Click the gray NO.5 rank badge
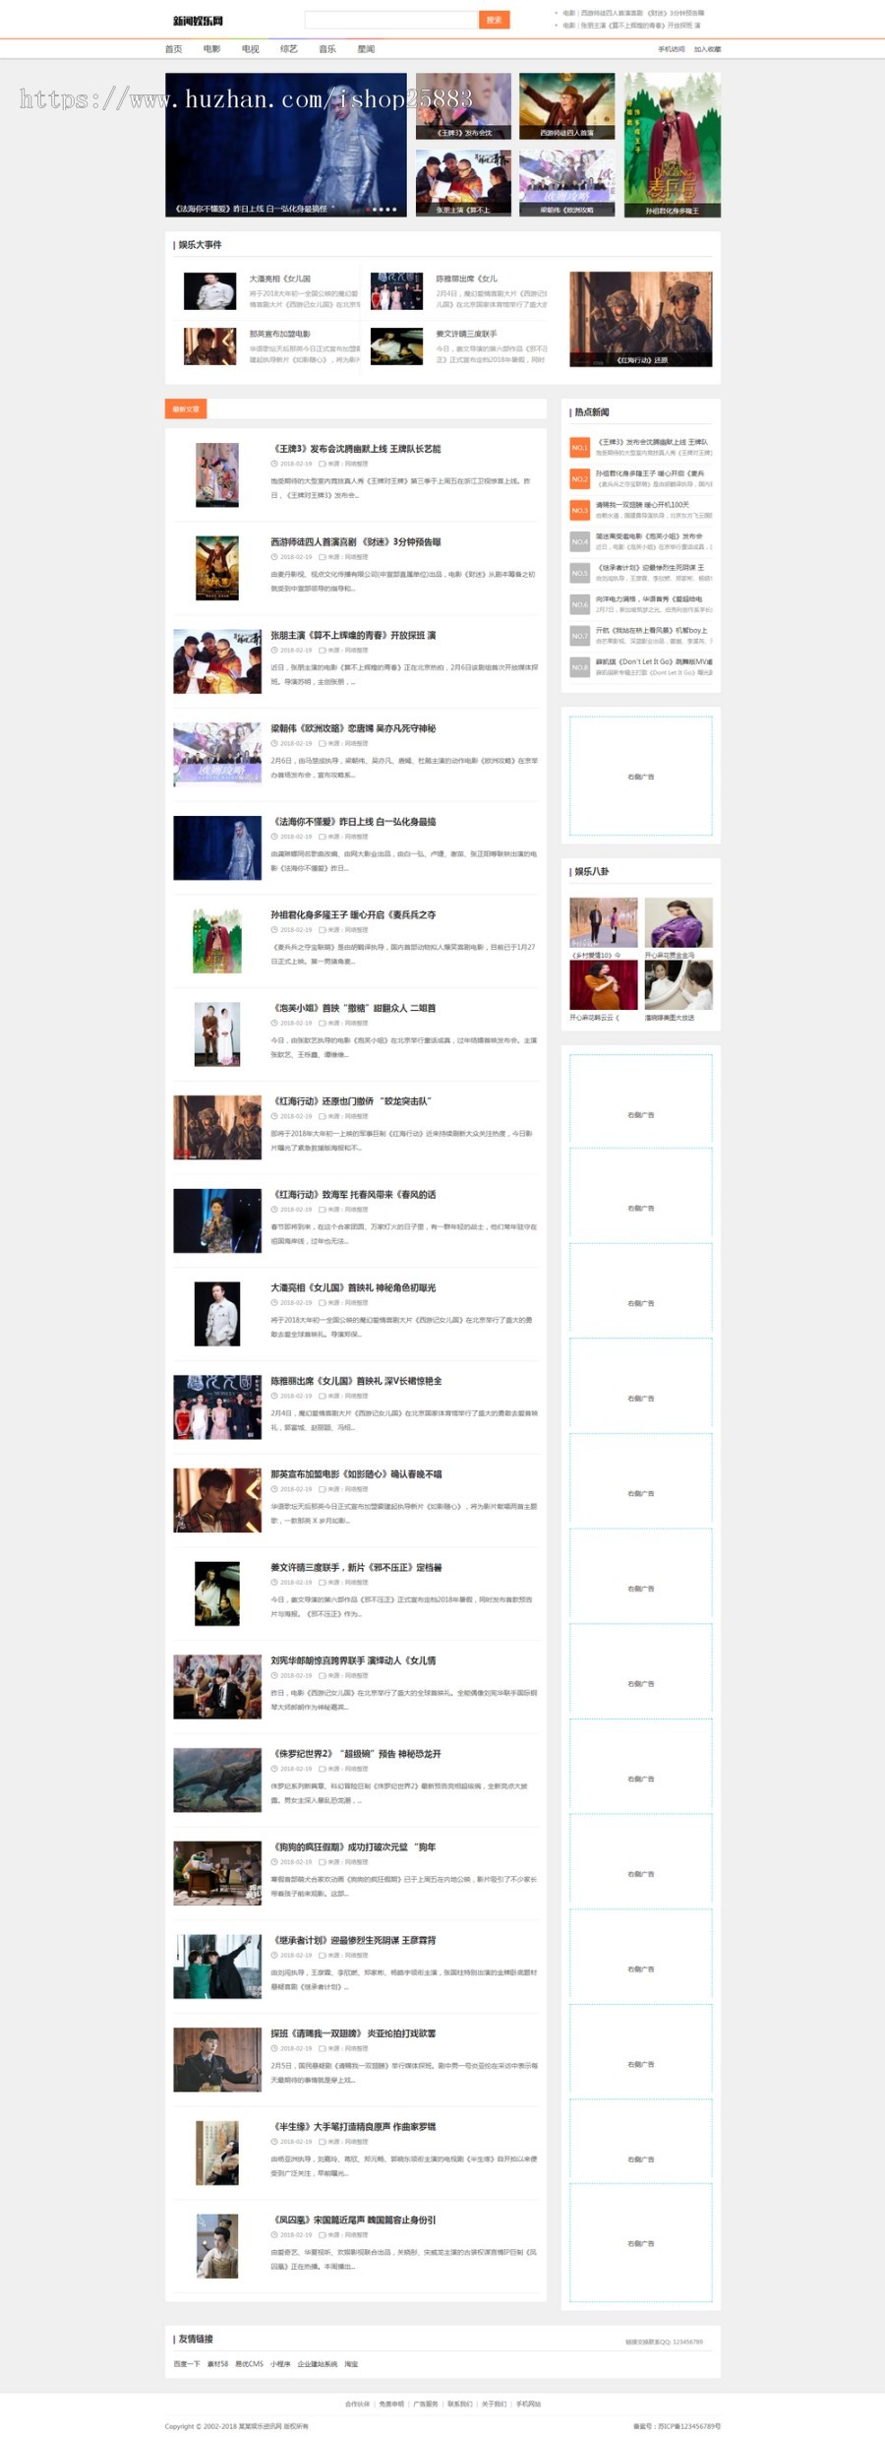Viewport: 885px width, 2437px height. (x=580, y=573)
